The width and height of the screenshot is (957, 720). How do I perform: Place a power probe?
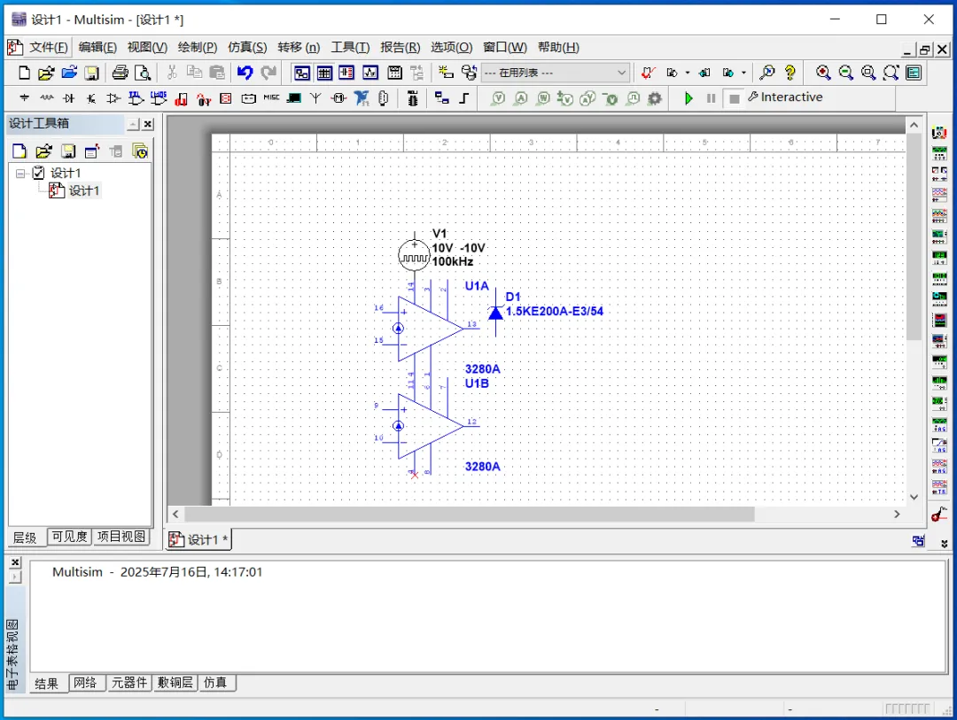coord(543,97)
